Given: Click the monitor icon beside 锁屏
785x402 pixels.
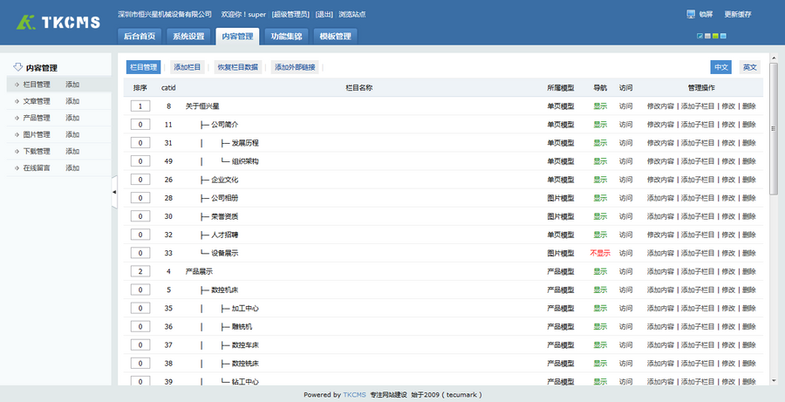Looking at the screenshot, I should pos(691,14).
